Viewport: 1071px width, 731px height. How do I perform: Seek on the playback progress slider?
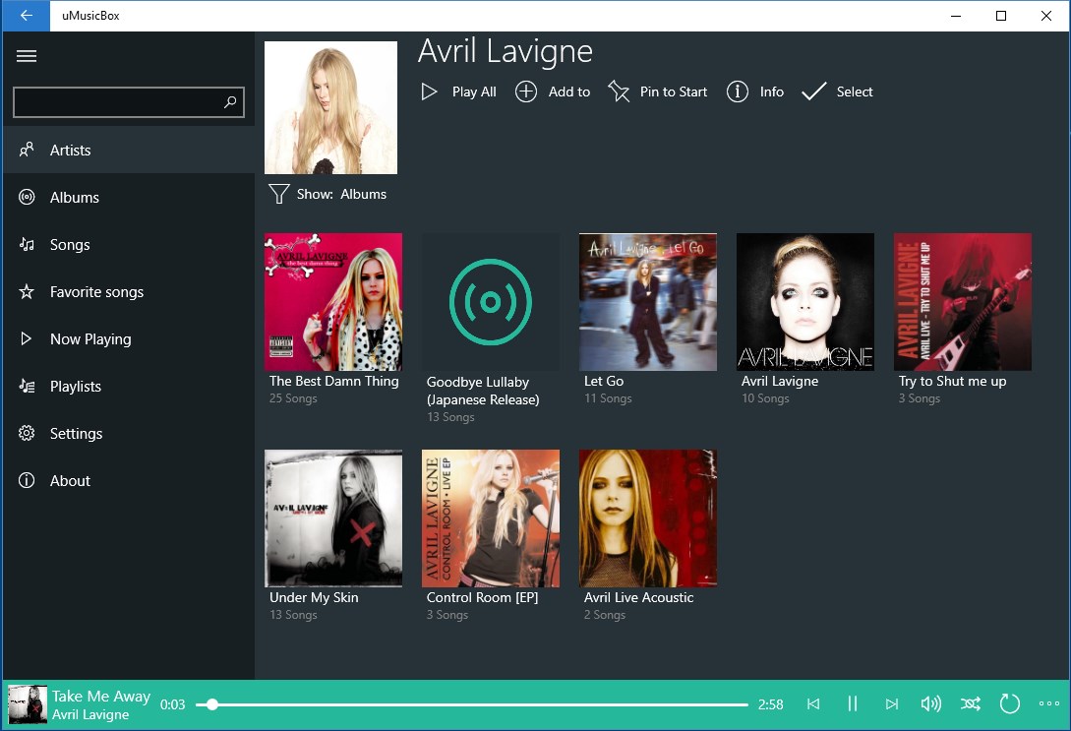click(x=472, y=704)
